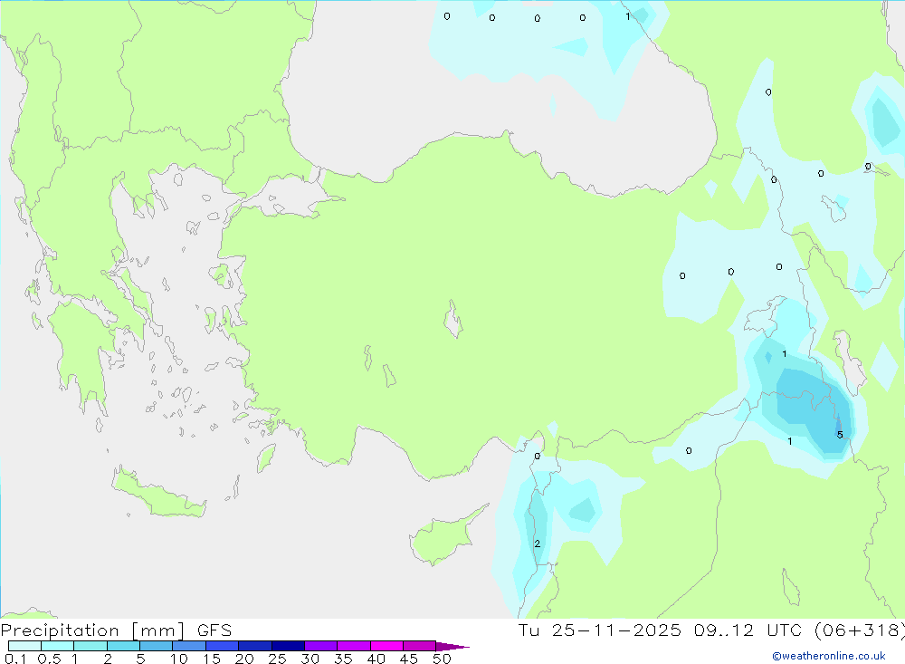Click the 40–45 mm legend color box
Image resolution: width=905 pixels, height=664 pixels.
(386, 646)
